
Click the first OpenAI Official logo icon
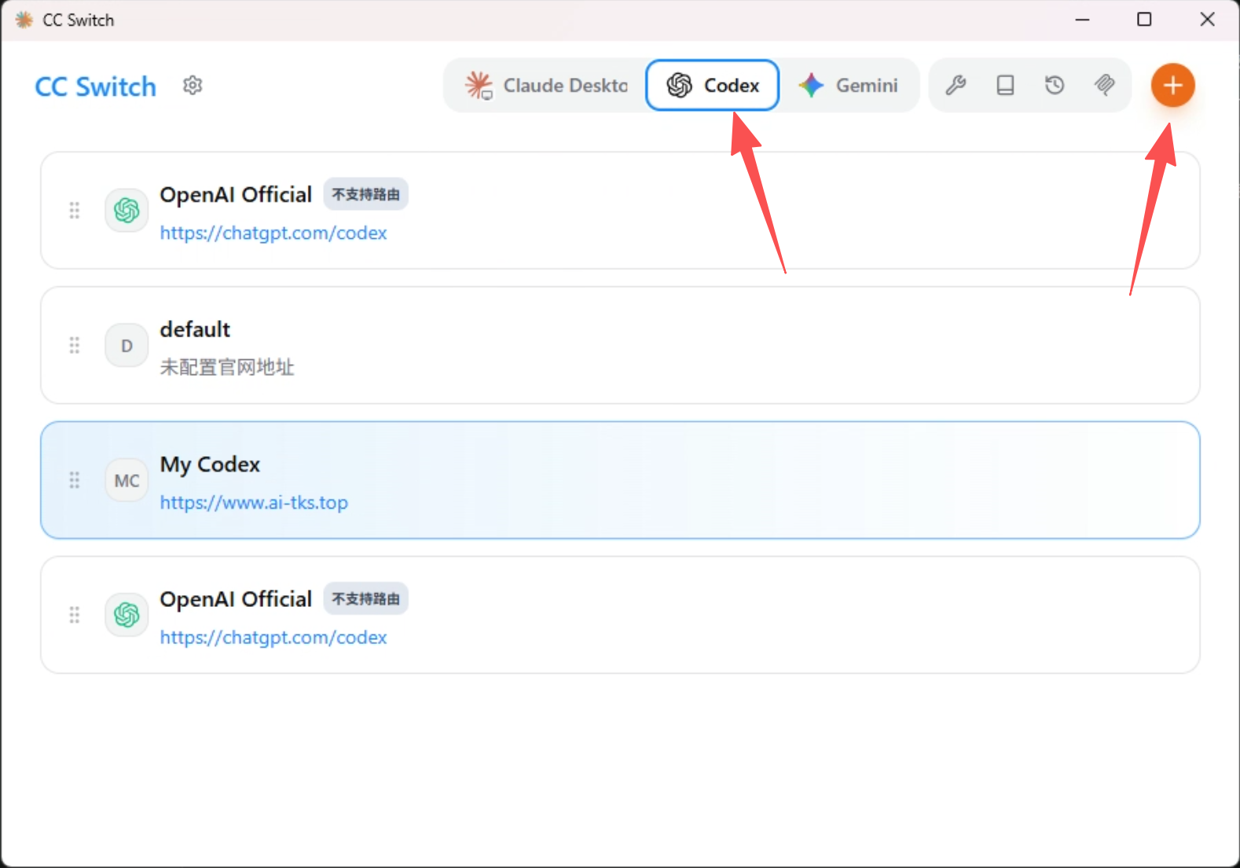click(x=127, y=210)
